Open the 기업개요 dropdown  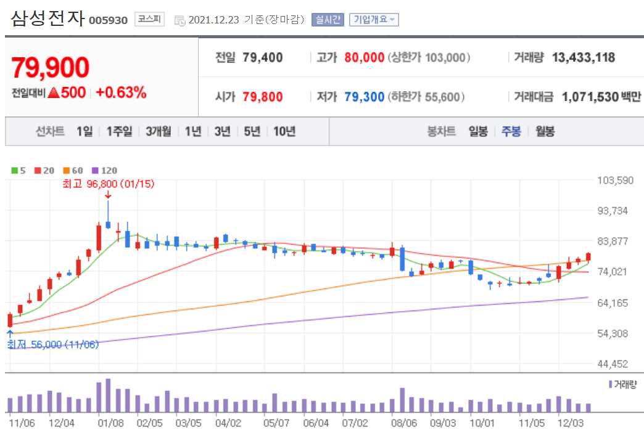[x=373, y=19]
